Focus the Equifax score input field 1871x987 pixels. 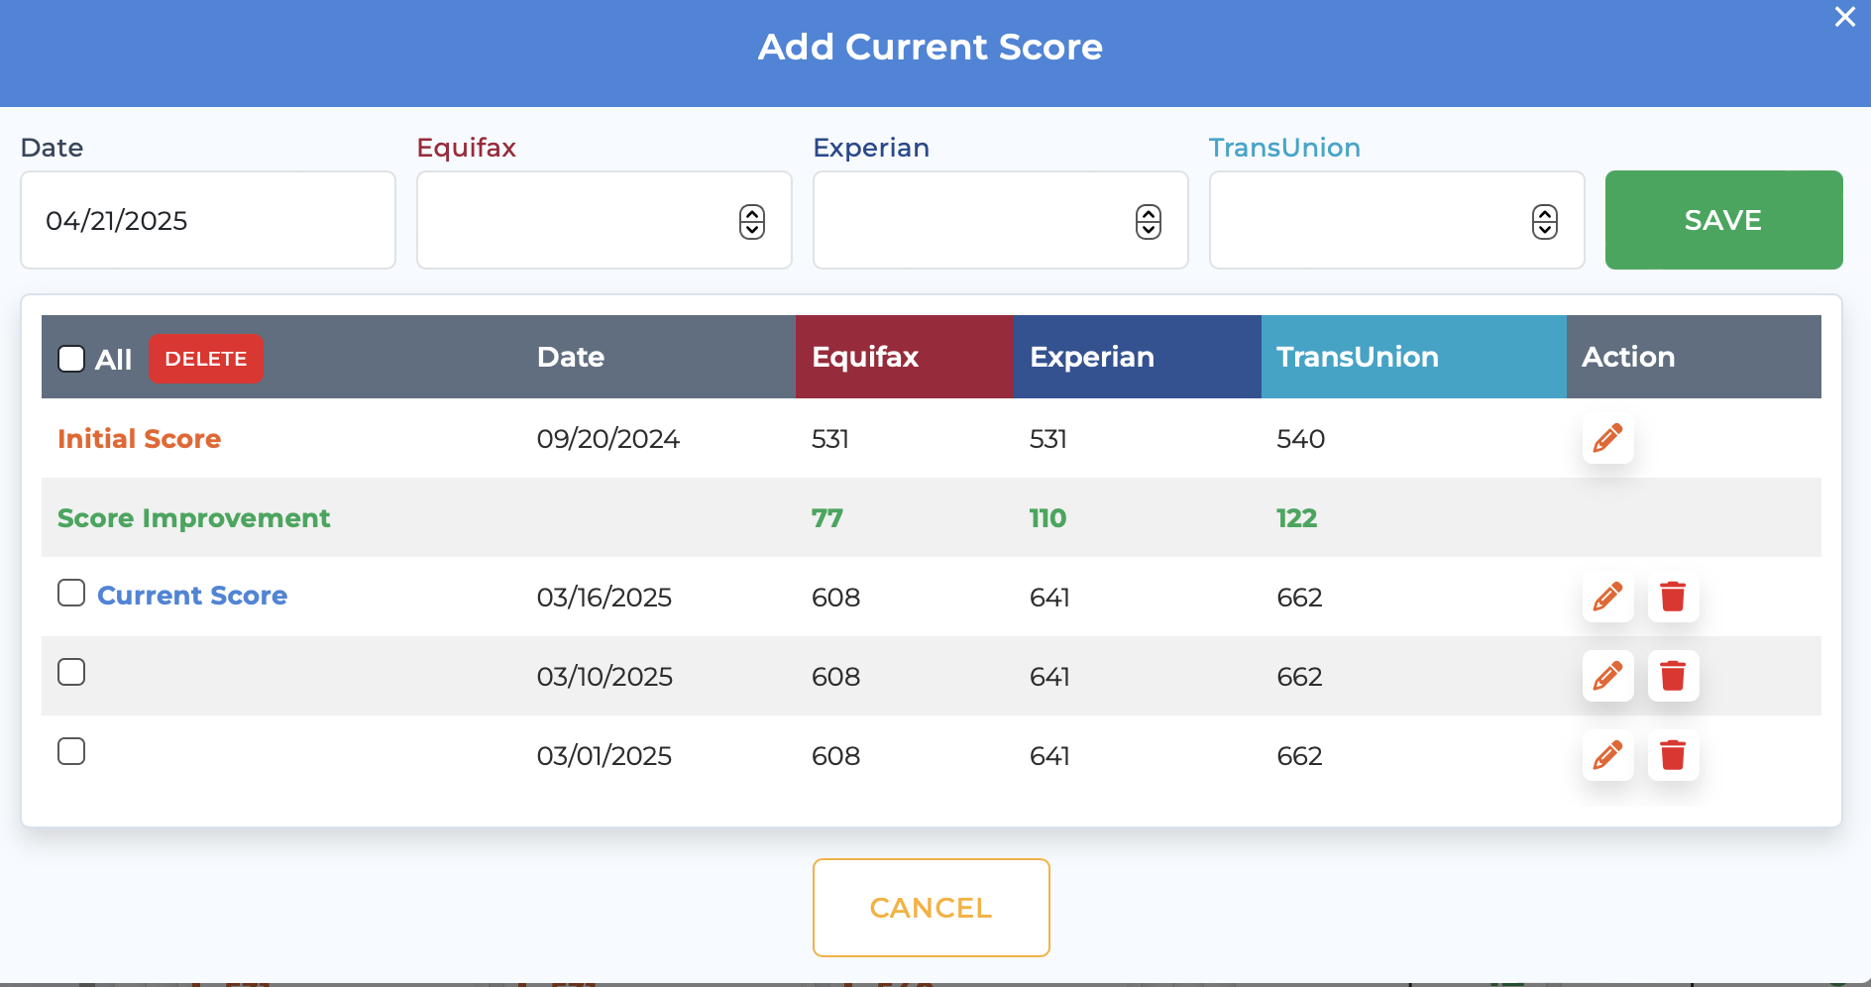pos(605,220)
